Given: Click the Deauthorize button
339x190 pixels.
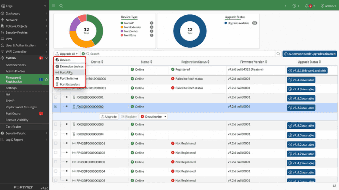Looking at the screenshot, I should [x=151, y=117].
